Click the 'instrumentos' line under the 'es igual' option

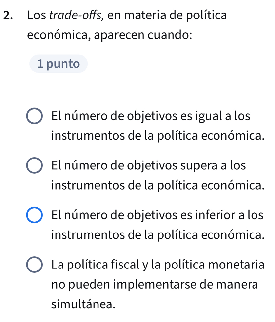[157, 136]
